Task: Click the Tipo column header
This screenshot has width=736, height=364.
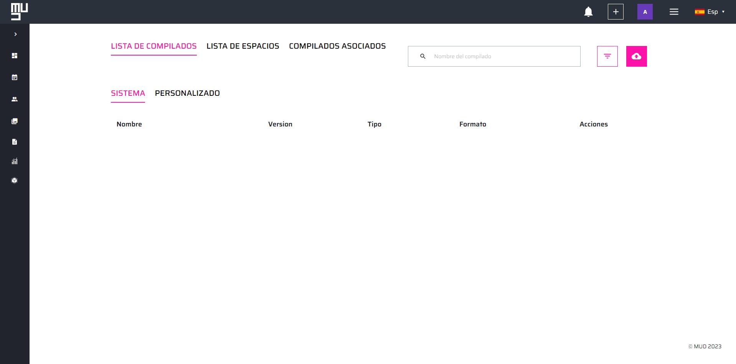Action: (375, 124)
